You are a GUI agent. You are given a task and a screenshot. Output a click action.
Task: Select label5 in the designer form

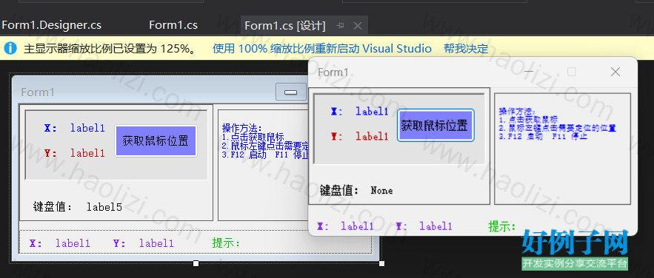pyautogui.click(x=104, y=207)
